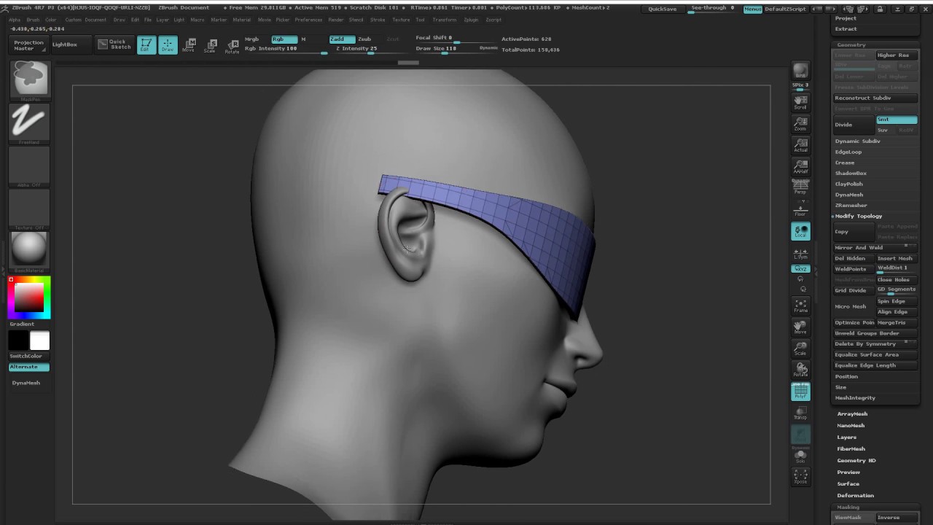Click the right-shelf Move view icon
933x525 pixels.
coord(800,327)
